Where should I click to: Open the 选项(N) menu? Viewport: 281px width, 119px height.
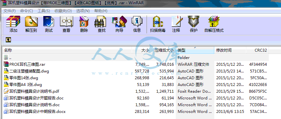pyautogui.click(x=83, y=11)
